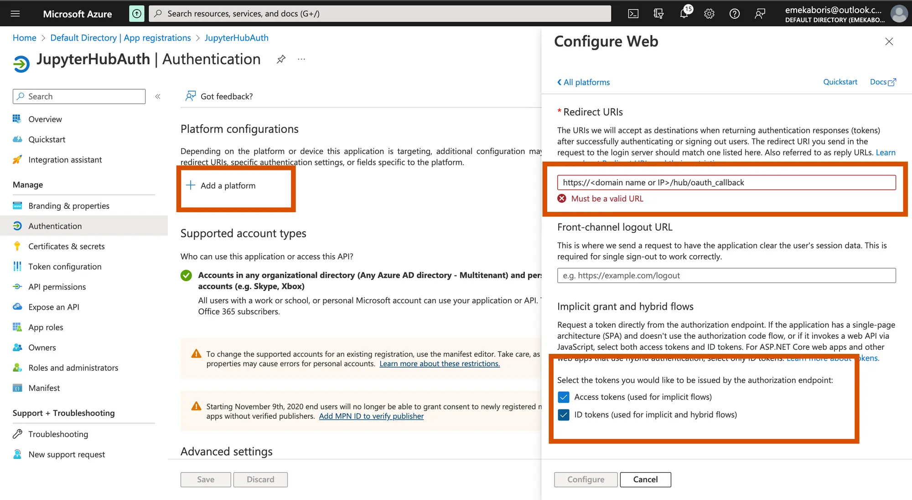Click Add a platform

coord(221,185)
